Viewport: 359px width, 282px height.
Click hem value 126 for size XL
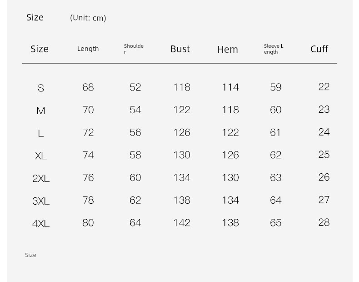click(230, 155)
